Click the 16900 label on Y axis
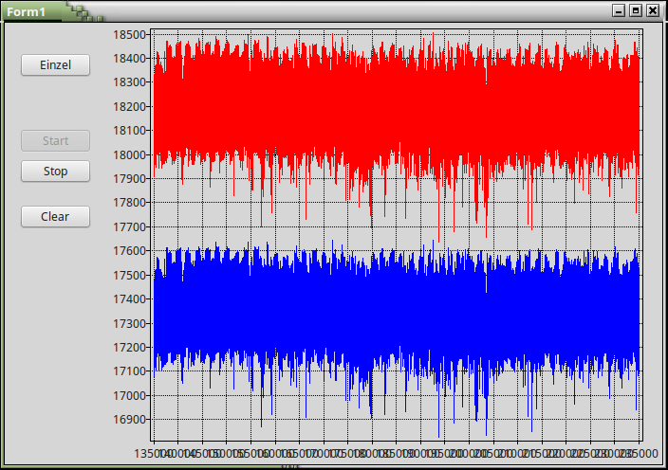668x470 pixels. pos(129,420)
